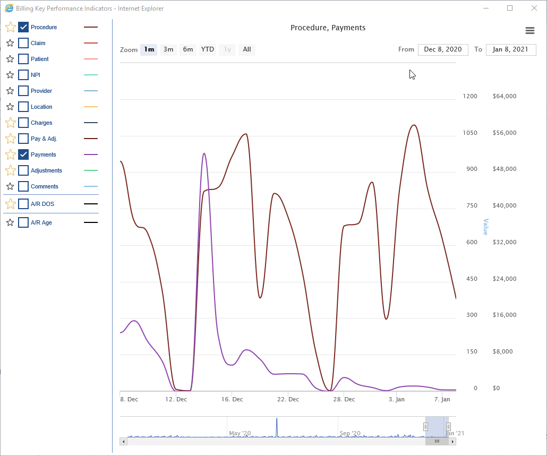Viewport: 547px width, 456px height.
Task: Unstar the Payments indicator
Action: (11, 154)
